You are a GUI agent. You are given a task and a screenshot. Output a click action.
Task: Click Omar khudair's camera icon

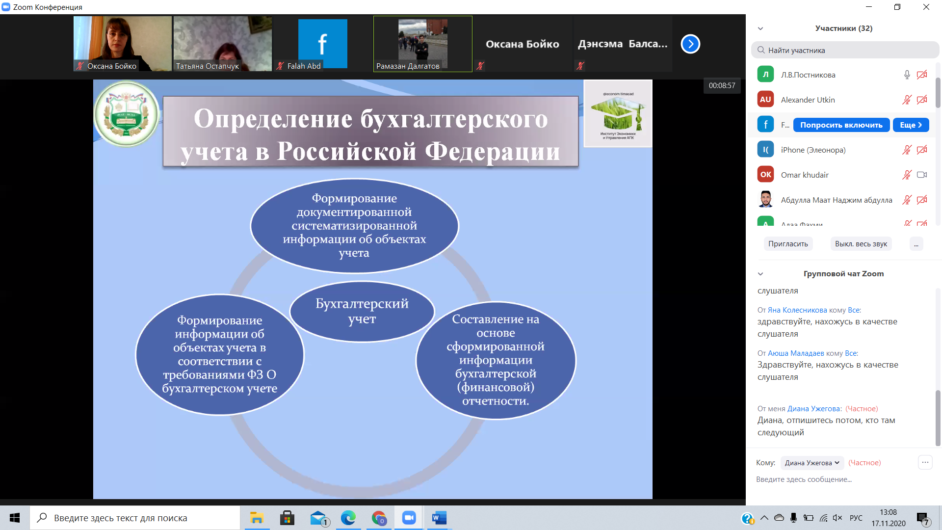(922, 175)
